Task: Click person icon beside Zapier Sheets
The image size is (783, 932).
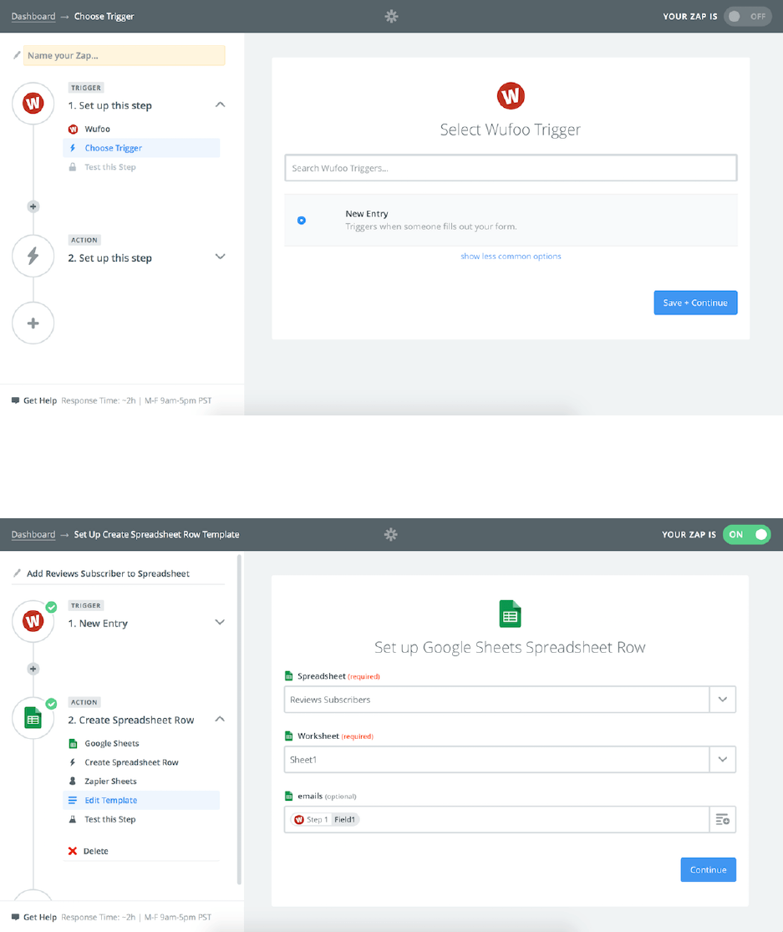Action: point(73,781)
